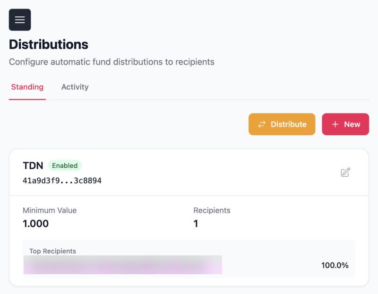Click the Top Recipients label
Image resolution: width=378 pixels, height=294 pixels.
coord(52,251)
